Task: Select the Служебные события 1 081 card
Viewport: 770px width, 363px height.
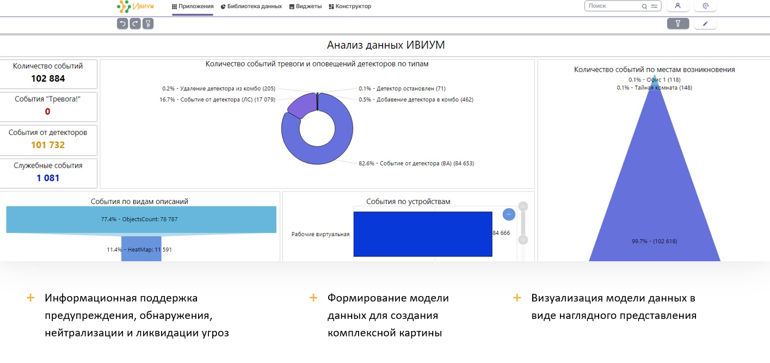Action: (48, 173)
